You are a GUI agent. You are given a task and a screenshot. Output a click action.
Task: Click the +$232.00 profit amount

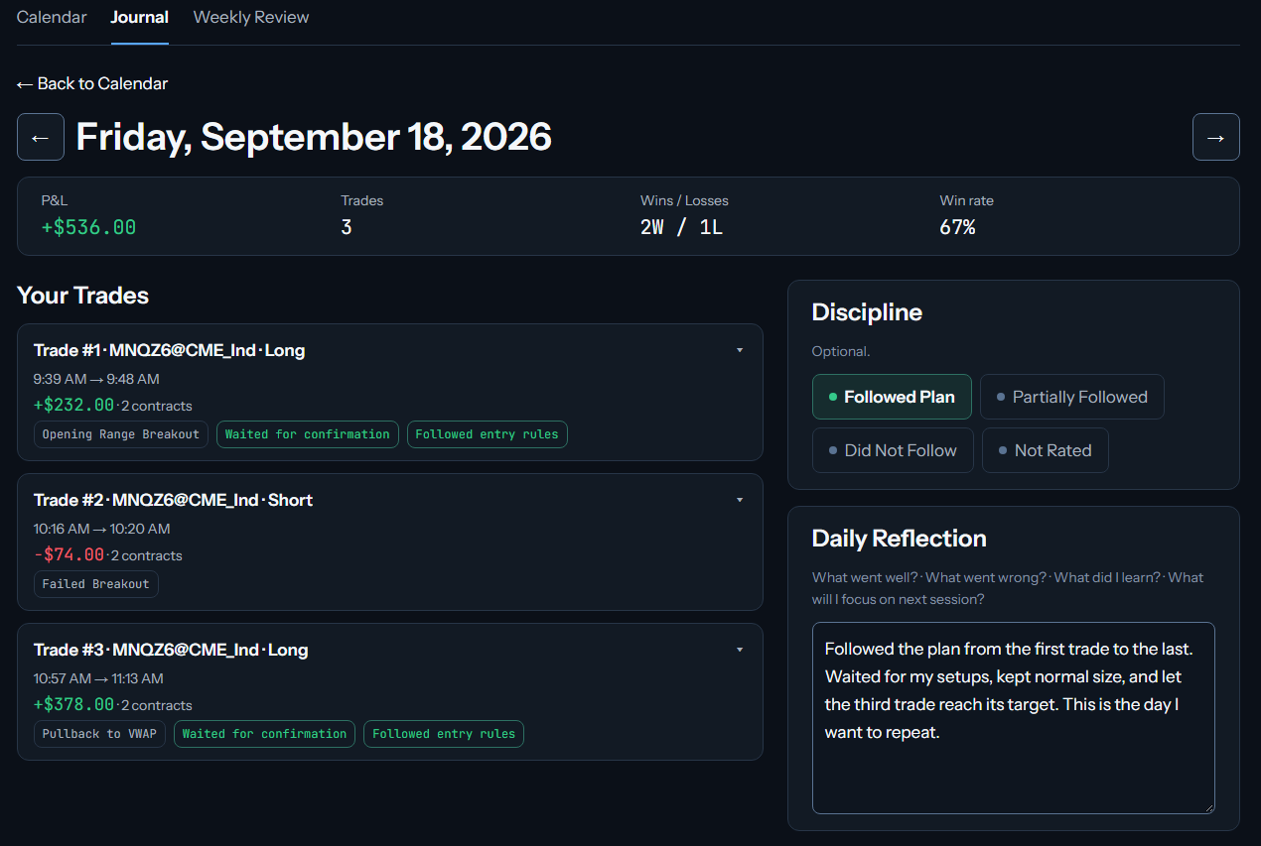74,405
